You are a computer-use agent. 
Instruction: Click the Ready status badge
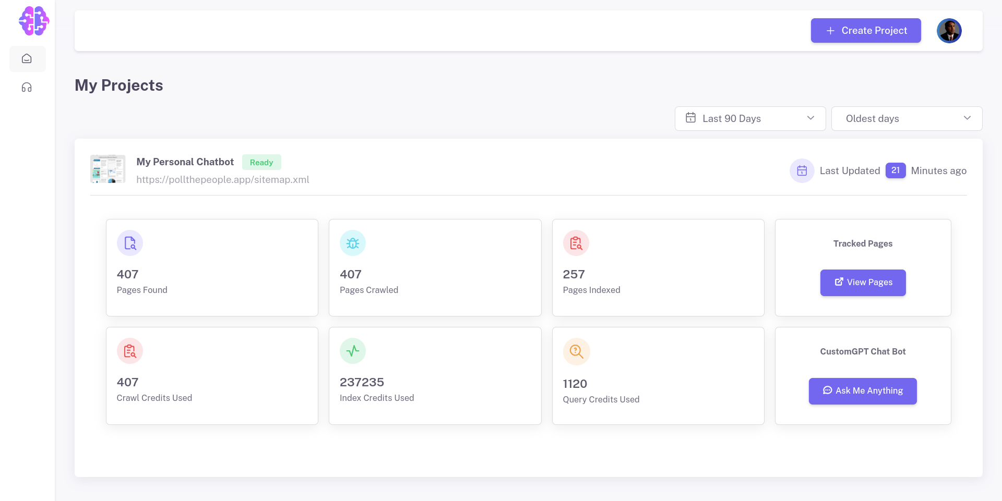[261, 162]
